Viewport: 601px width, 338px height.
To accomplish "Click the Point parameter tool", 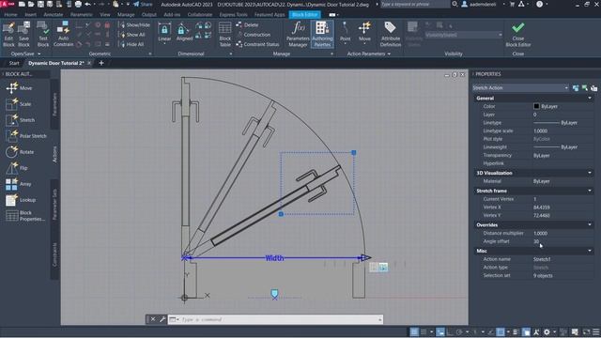I will click(x=345, y=33).
